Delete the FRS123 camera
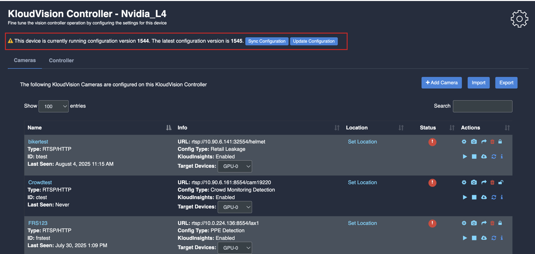The width and height of the screenshot is (535, 254). 492,223
